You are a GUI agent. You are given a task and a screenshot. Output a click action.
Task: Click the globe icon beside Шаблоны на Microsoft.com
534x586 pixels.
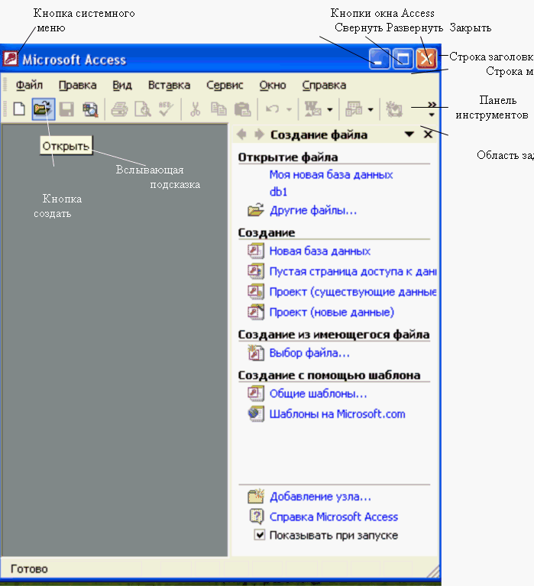click(x=256, y=413)
